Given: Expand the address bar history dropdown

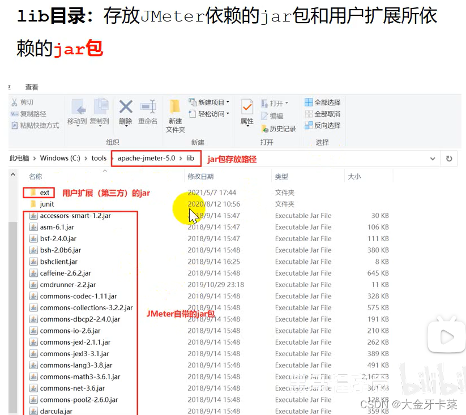Looking at the screenshot, I should [x=433, y=159].
